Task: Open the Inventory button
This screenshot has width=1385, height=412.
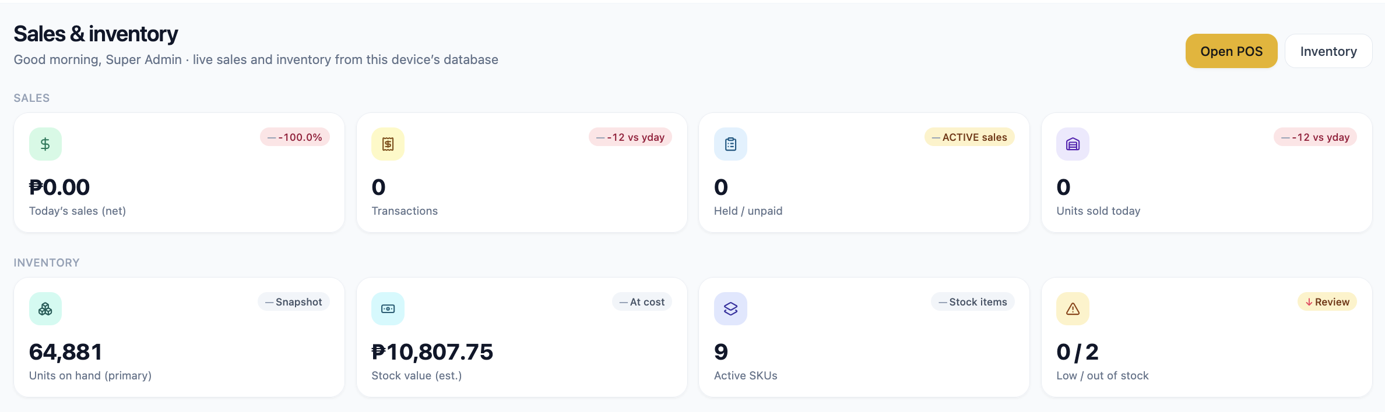Action: click(x=1328, y=51)
